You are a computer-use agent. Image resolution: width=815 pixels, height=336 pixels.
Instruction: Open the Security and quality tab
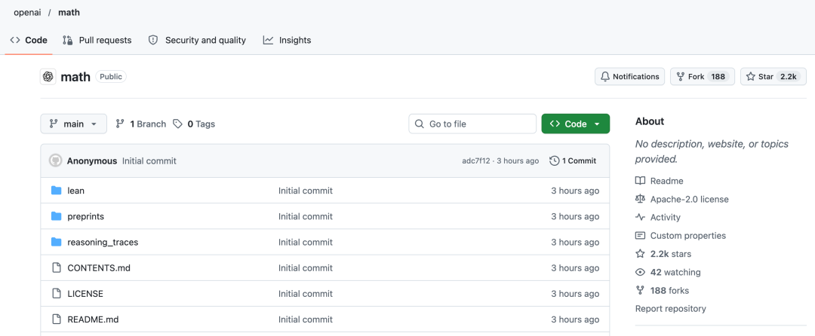click(197, 40)
